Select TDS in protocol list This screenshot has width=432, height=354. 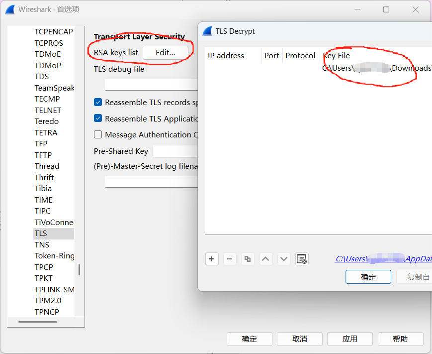(x=42, y=77)
